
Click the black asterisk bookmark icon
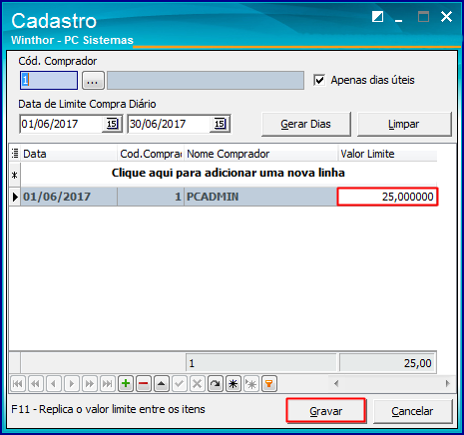coord(233,384)
